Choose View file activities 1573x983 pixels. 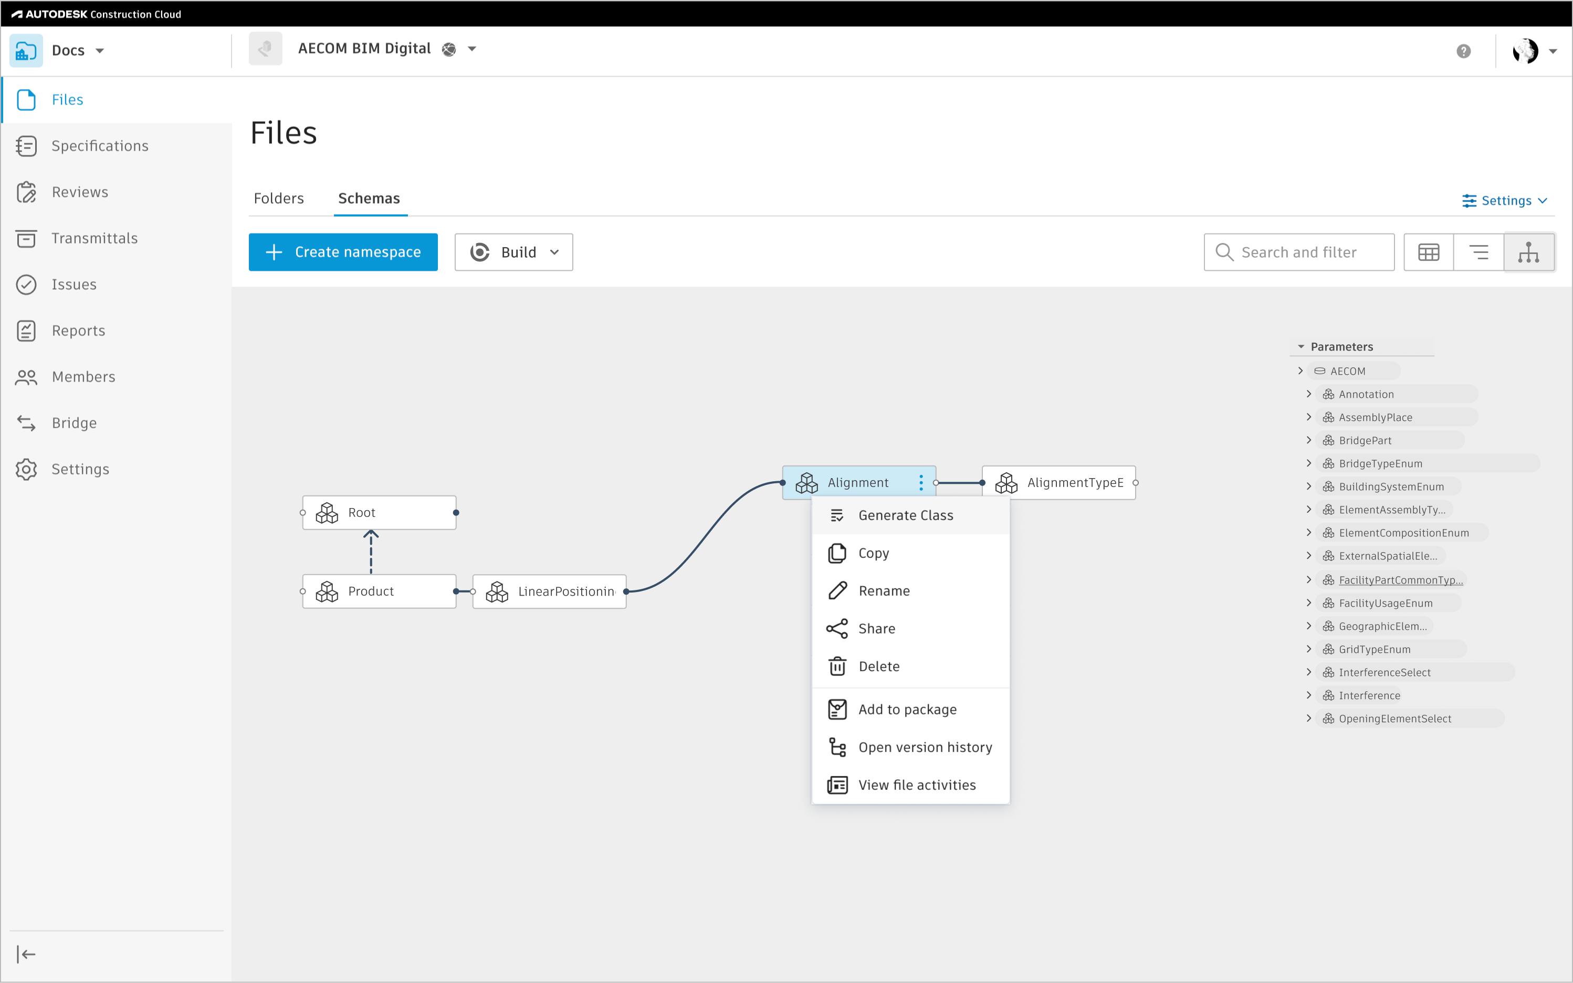[x=910, y=785]
